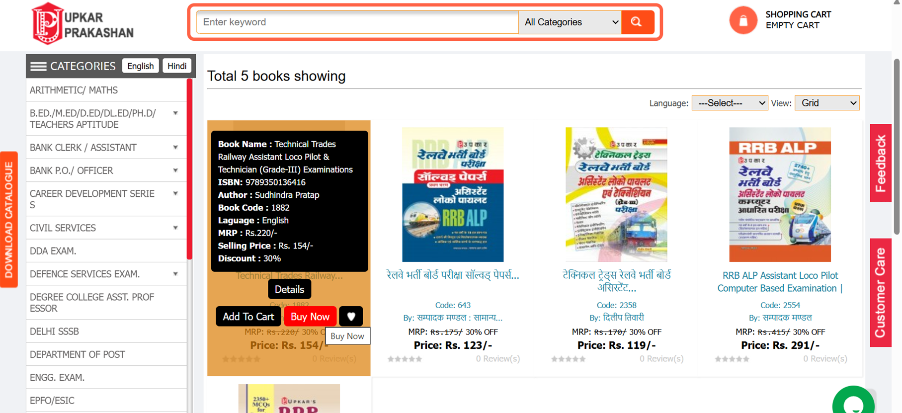Open the View Grid dropdown

827,103
